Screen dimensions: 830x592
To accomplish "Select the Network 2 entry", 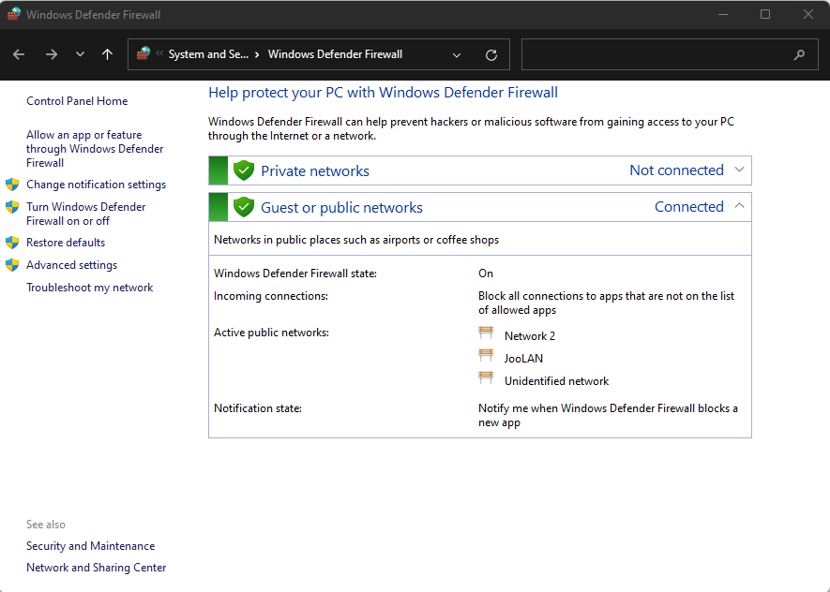I will (530, 336).
